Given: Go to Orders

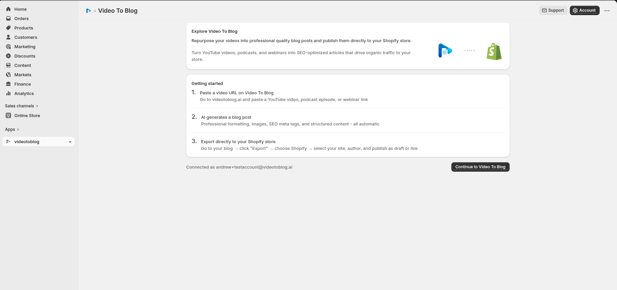Looking at the screenshot, I should (38, 18).
